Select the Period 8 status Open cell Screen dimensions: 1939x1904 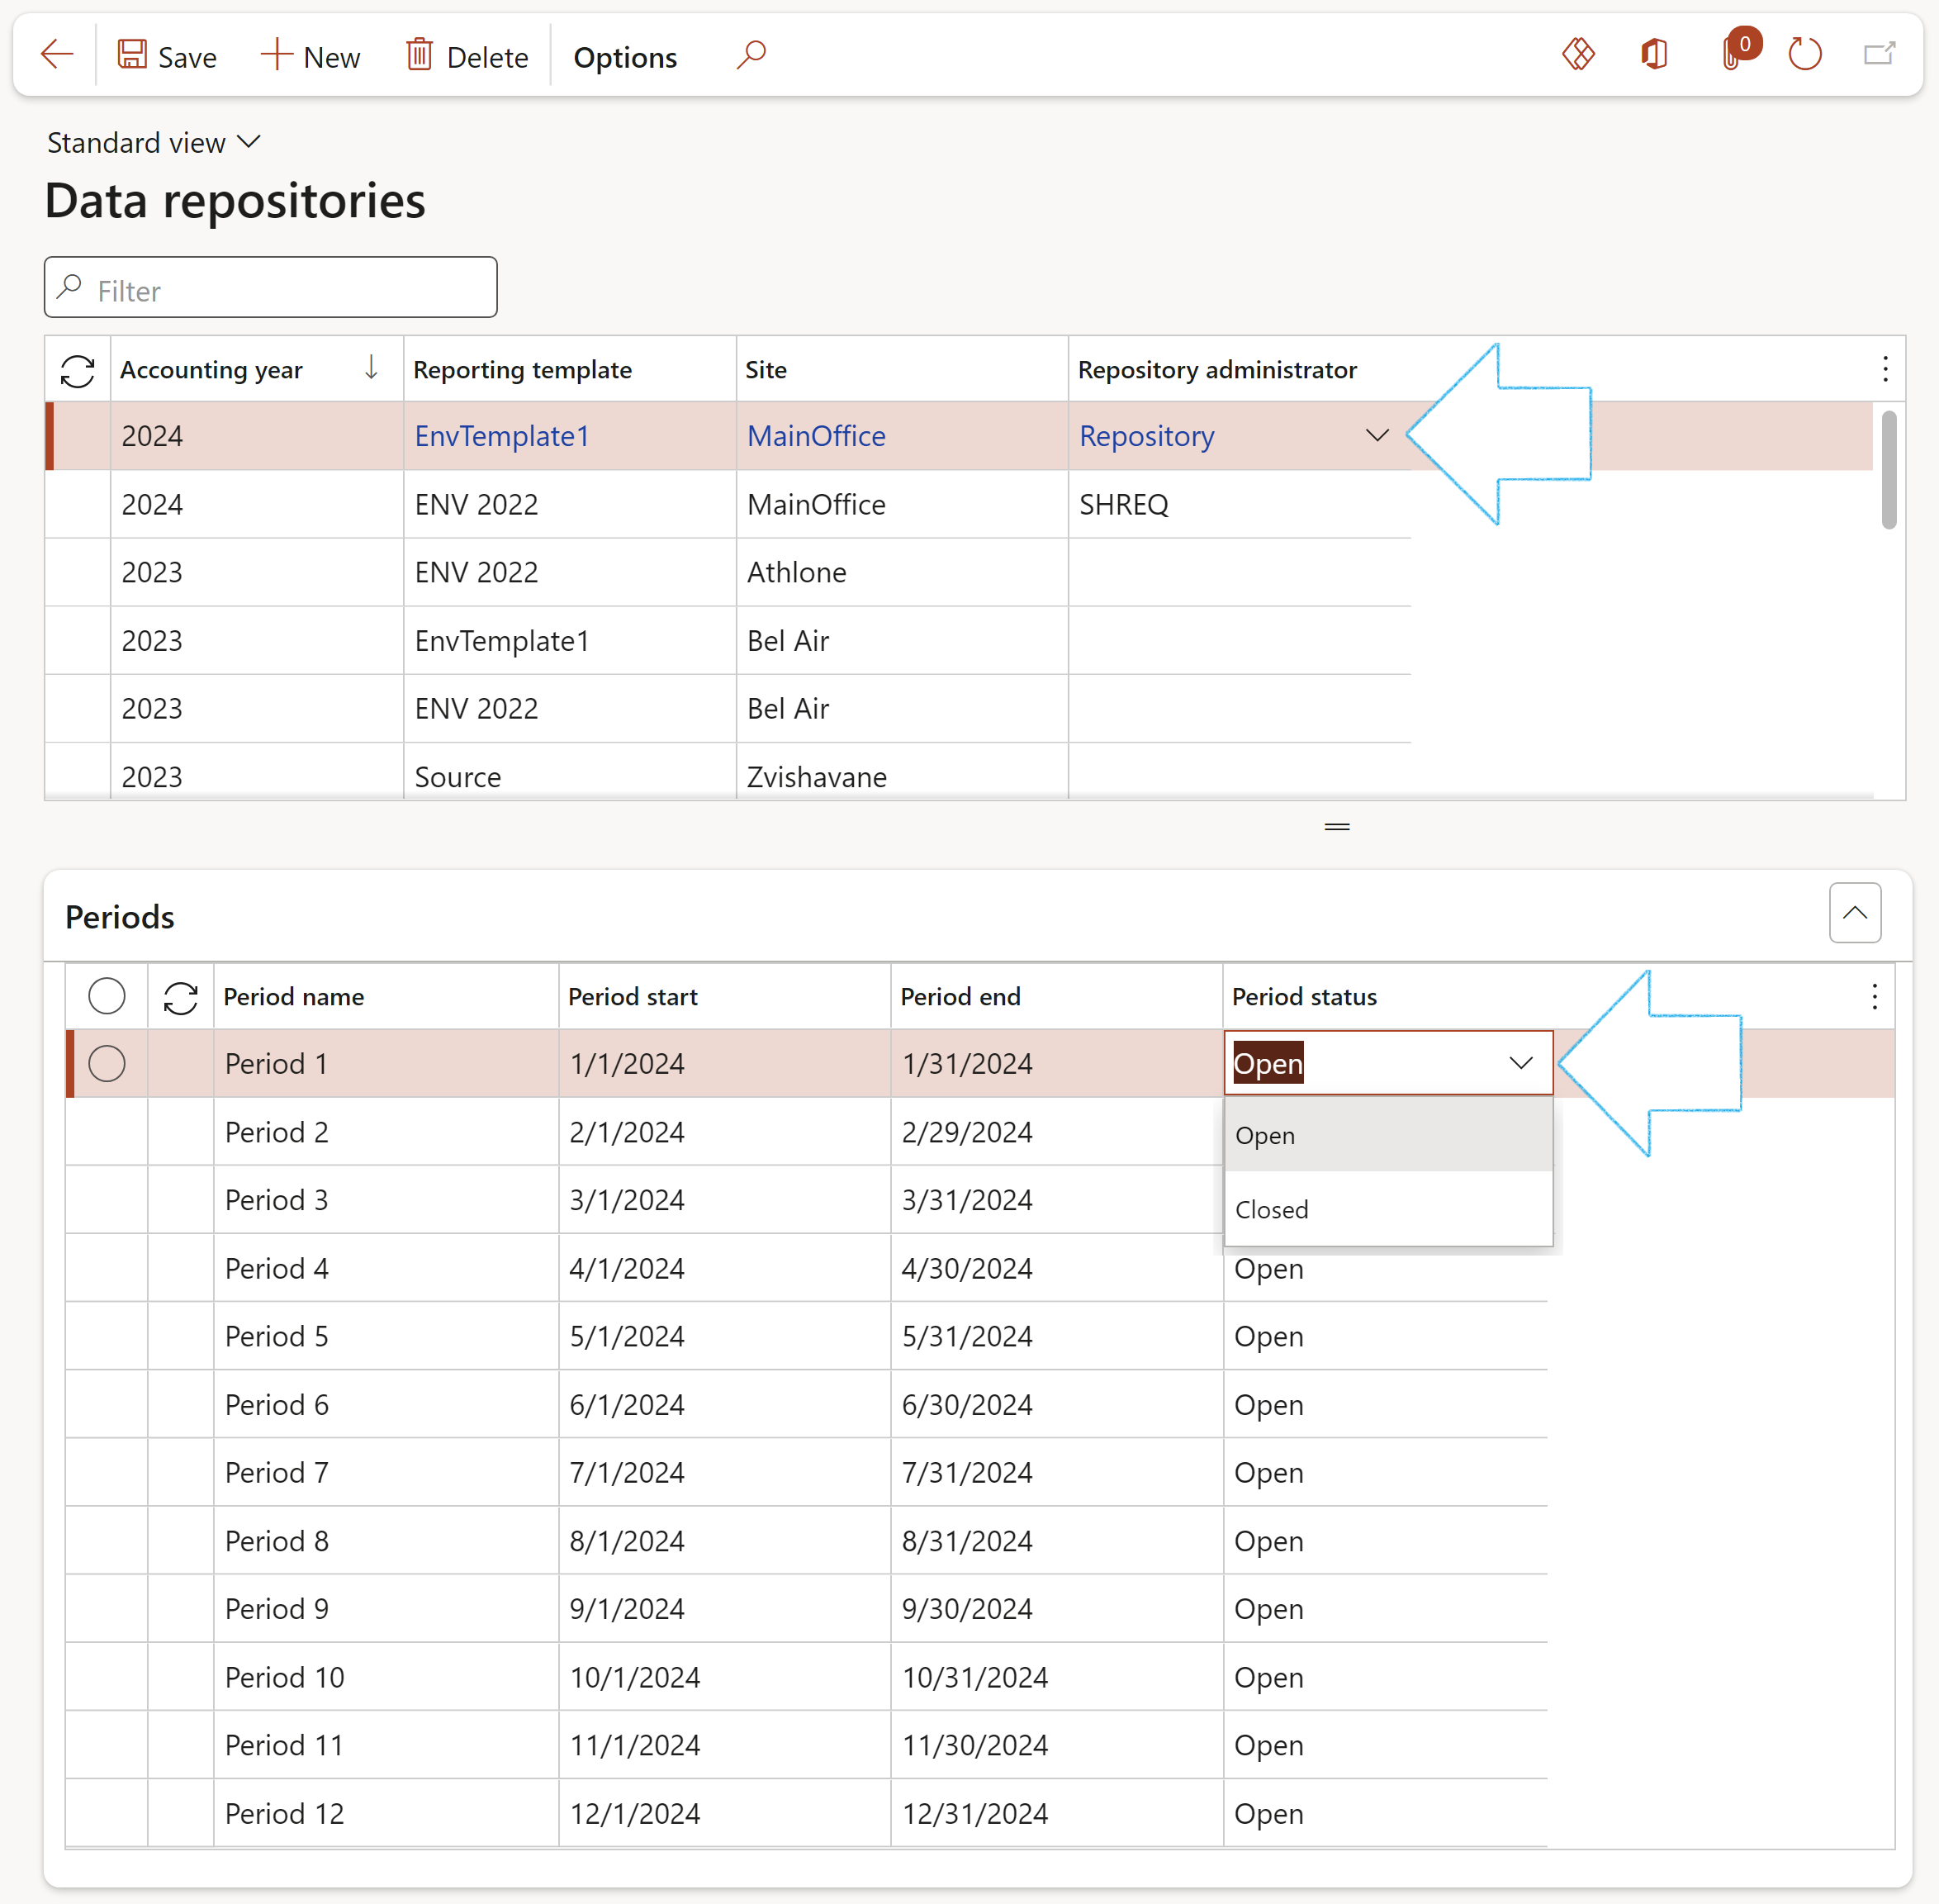[x=1385, y=1540]
